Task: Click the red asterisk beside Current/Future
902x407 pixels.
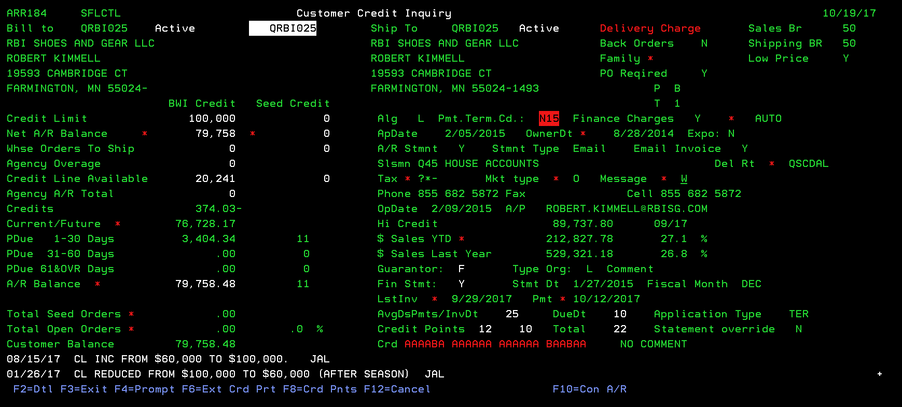Action: tap(118, 223)
